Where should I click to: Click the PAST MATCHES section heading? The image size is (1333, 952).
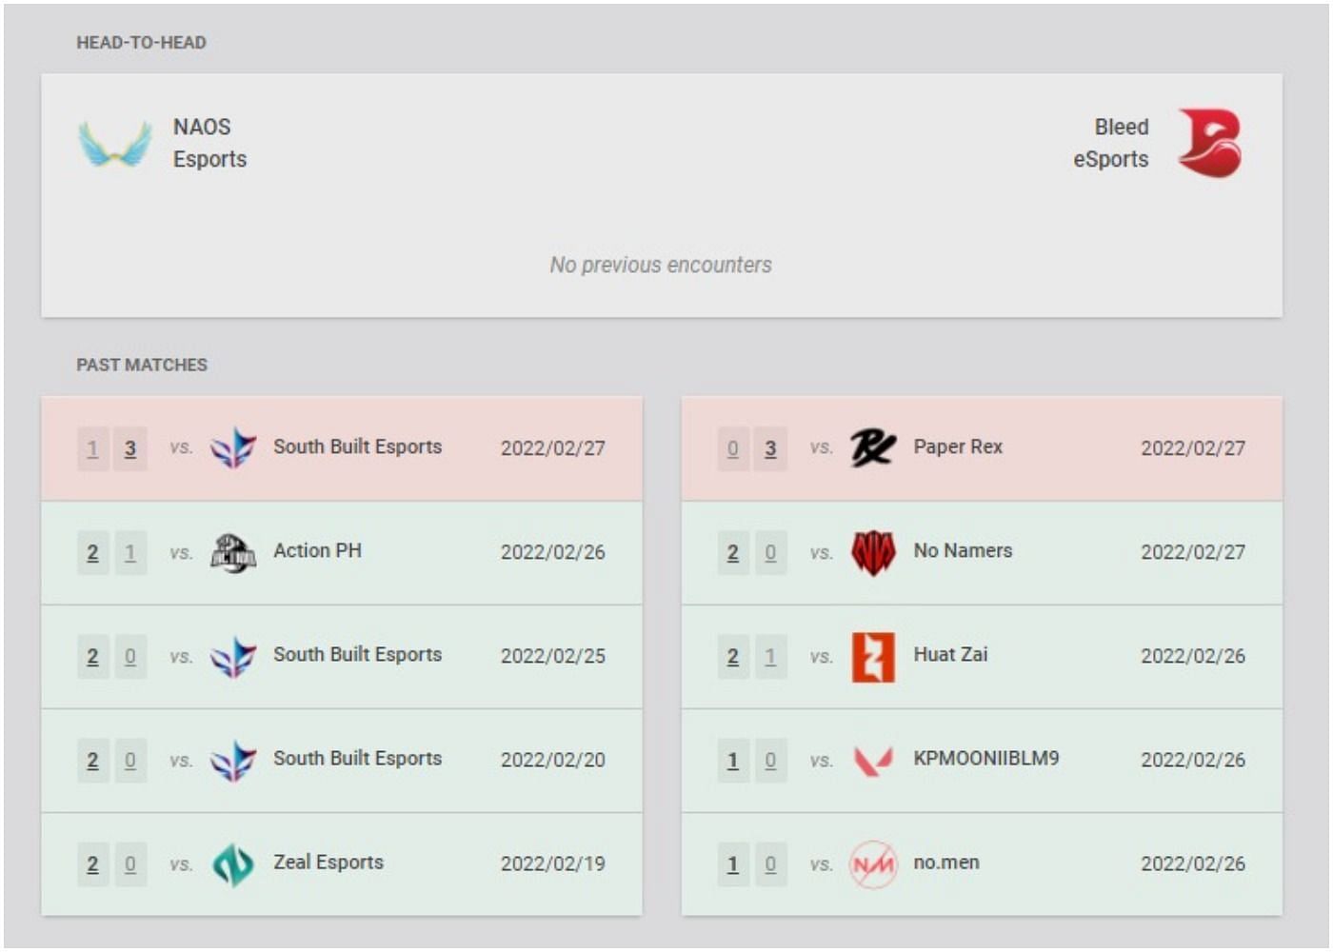pos(142,365)
